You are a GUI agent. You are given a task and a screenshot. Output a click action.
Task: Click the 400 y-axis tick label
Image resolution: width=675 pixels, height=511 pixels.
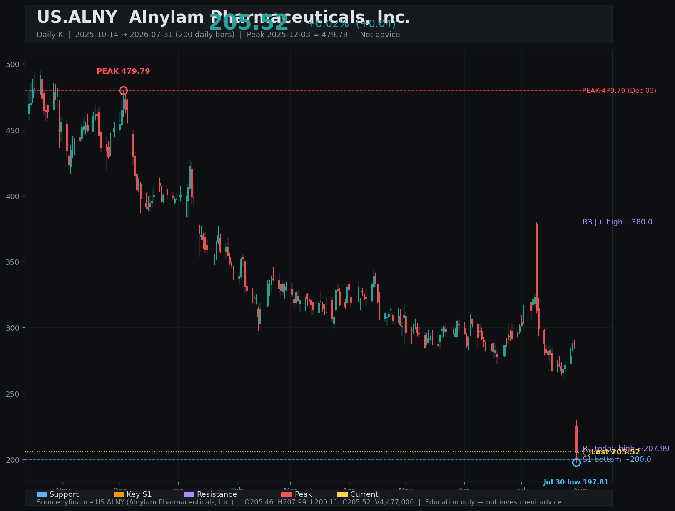13,196
